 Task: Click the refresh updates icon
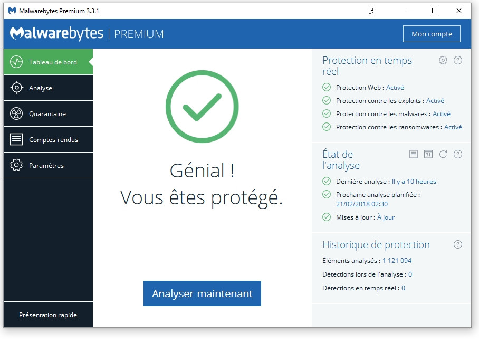[443, 154]
